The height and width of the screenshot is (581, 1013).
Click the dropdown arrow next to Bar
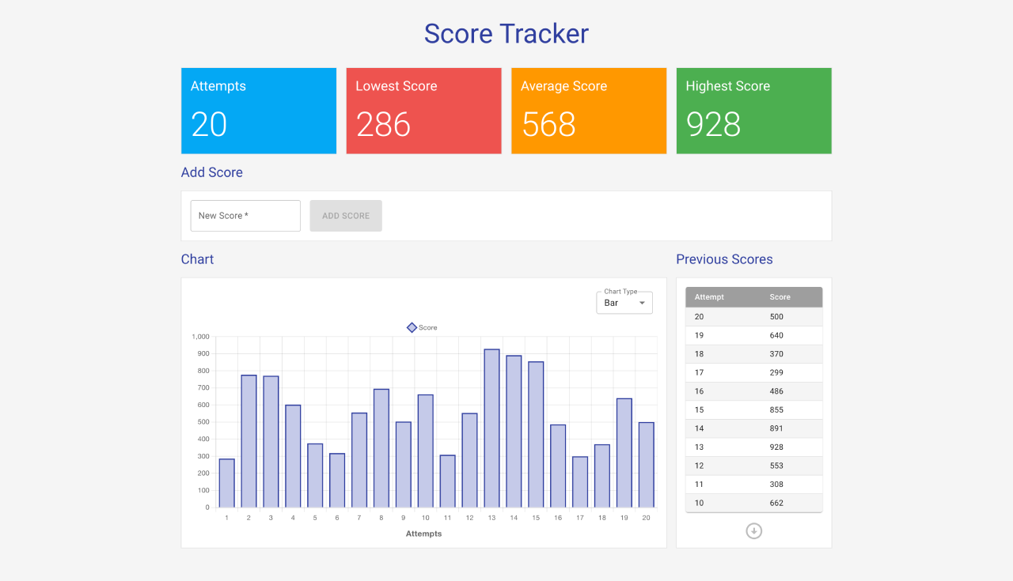[x=642, y=304]
